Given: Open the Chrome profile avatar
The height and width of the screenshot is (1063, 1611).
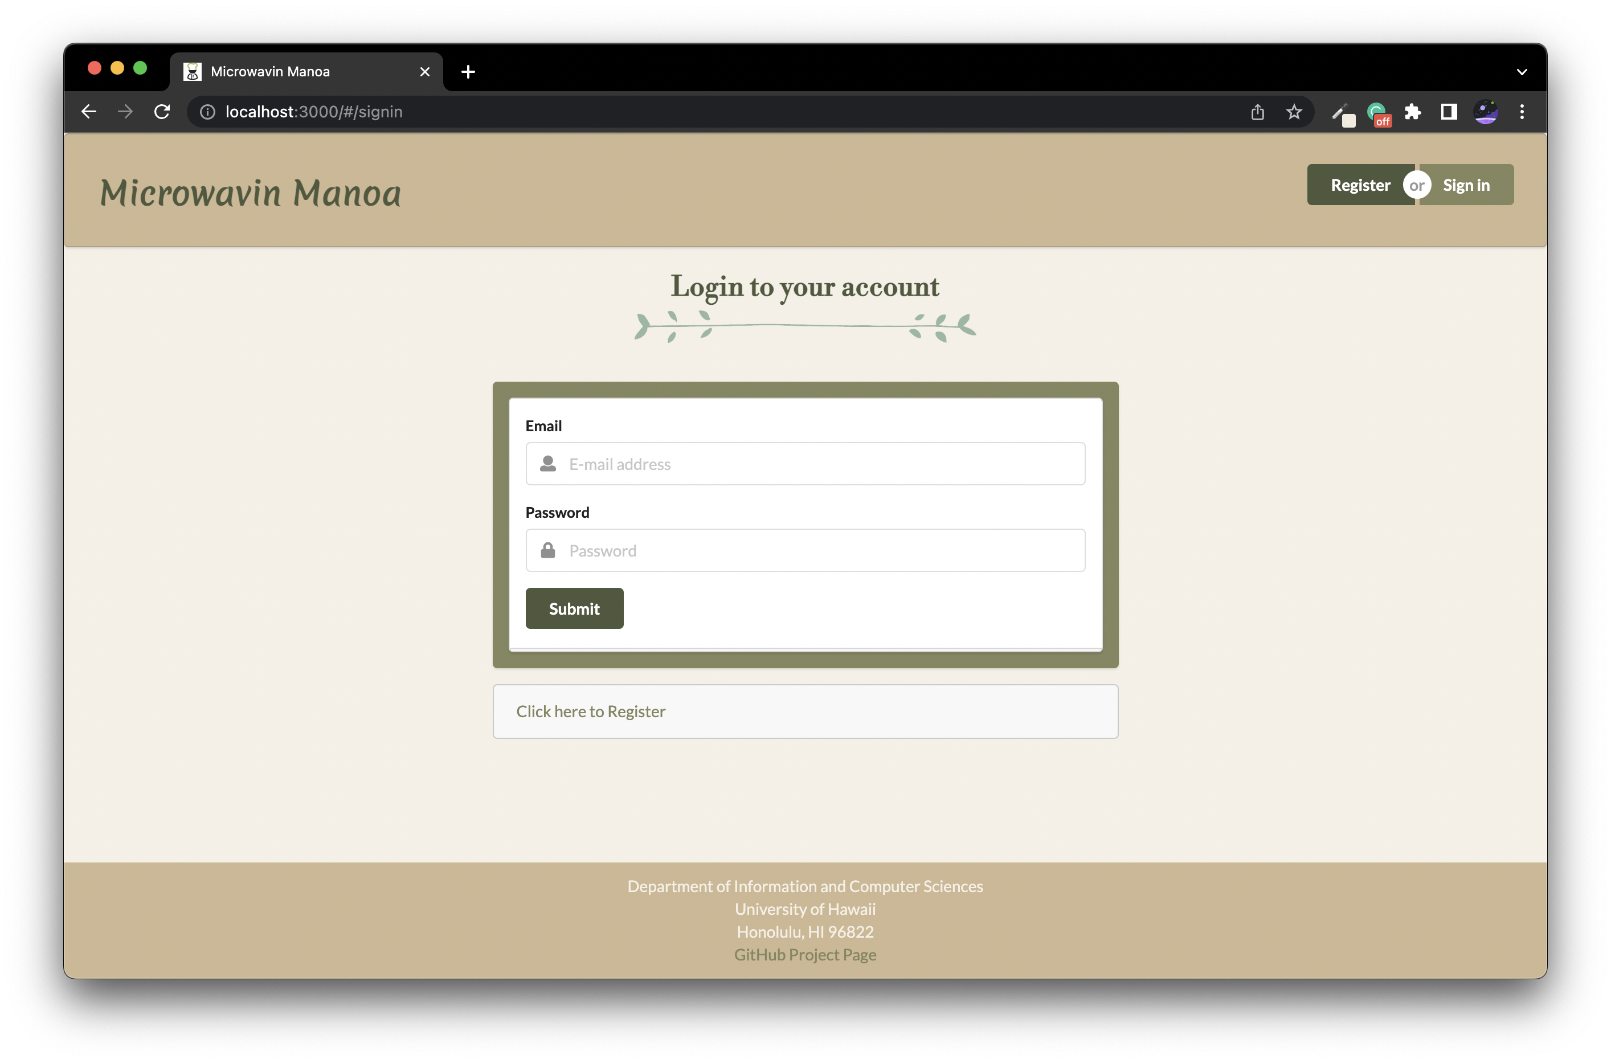Looking at the screenshot, I should (x=1486, y=112).
